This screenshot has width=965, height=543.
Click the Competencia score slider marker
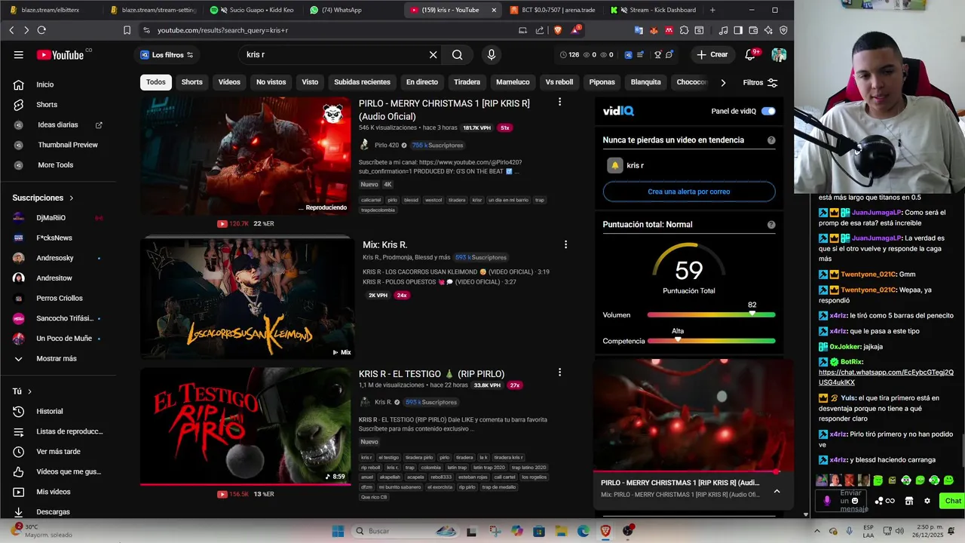click(x=678, y=340)
